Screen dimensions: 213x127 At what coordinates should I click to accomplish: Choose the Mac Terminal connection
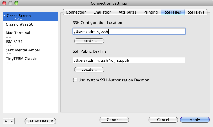coord(18,33)
